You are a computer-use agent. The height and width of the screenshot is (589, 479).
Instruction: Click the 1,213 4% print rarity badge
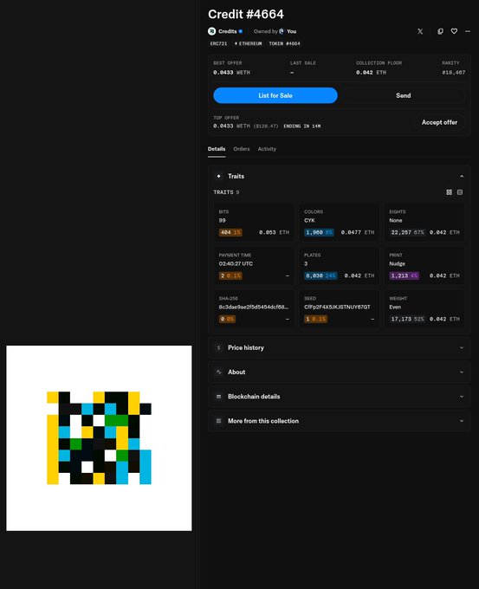[404, 275]
